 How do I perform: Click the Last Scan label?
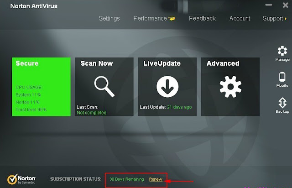(88, 107)
